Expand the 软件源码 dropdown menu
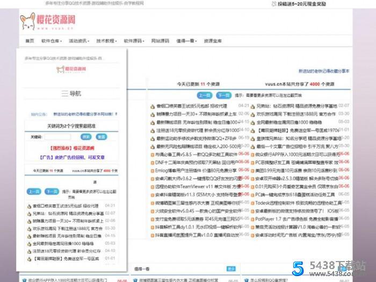Viewport: 376px width, 282px height. tap(134, 41)
